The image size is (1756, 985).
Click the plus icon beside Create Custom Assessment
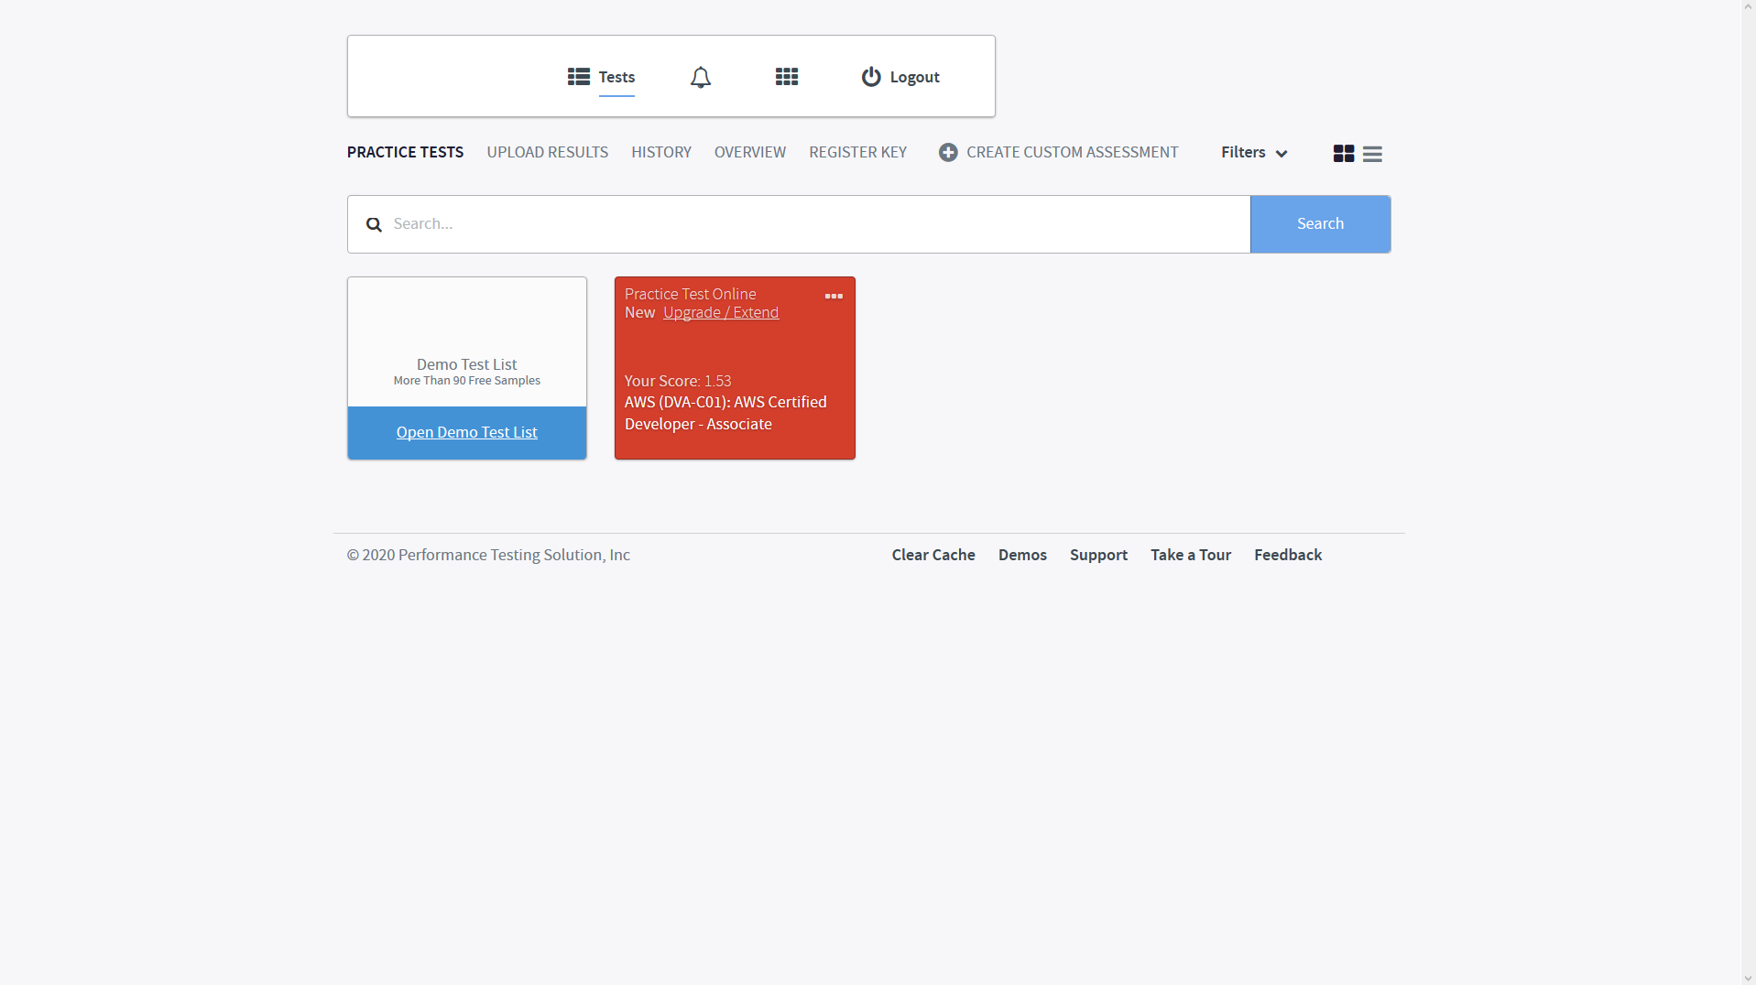(x=948, y=153)
